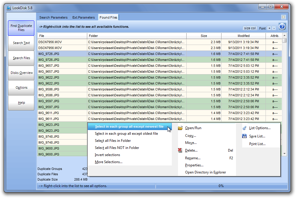Screen dimensions: 296x198
Task: Click the list scrollbar up arrow
Action: coord(284,35)
